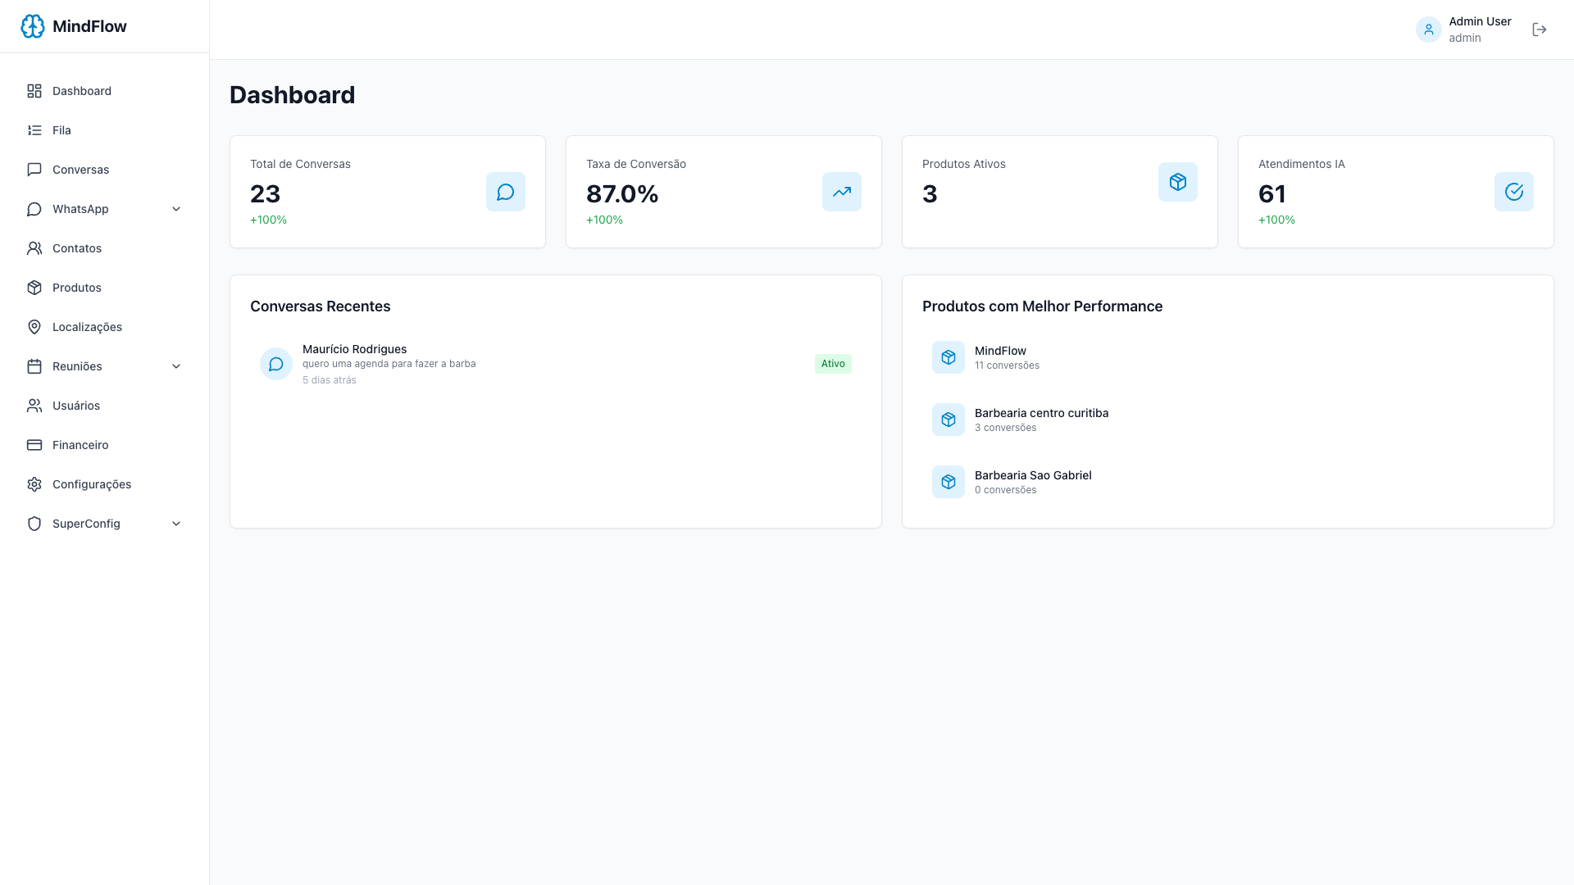Image resolution: width=1574 pixels, height=885 pixels.
Task: Expand the SuperConfig submenu chevron
Action: (176, 524)
